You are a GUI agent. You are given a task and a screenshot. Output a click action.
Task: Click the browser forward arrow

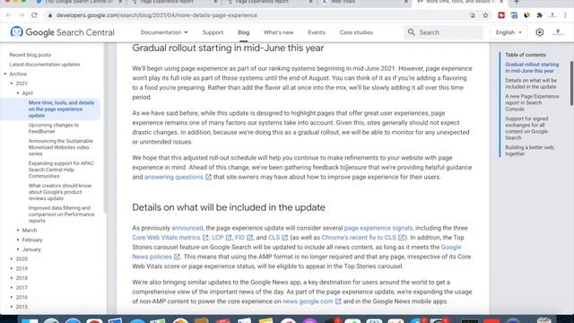pos(22,15)
